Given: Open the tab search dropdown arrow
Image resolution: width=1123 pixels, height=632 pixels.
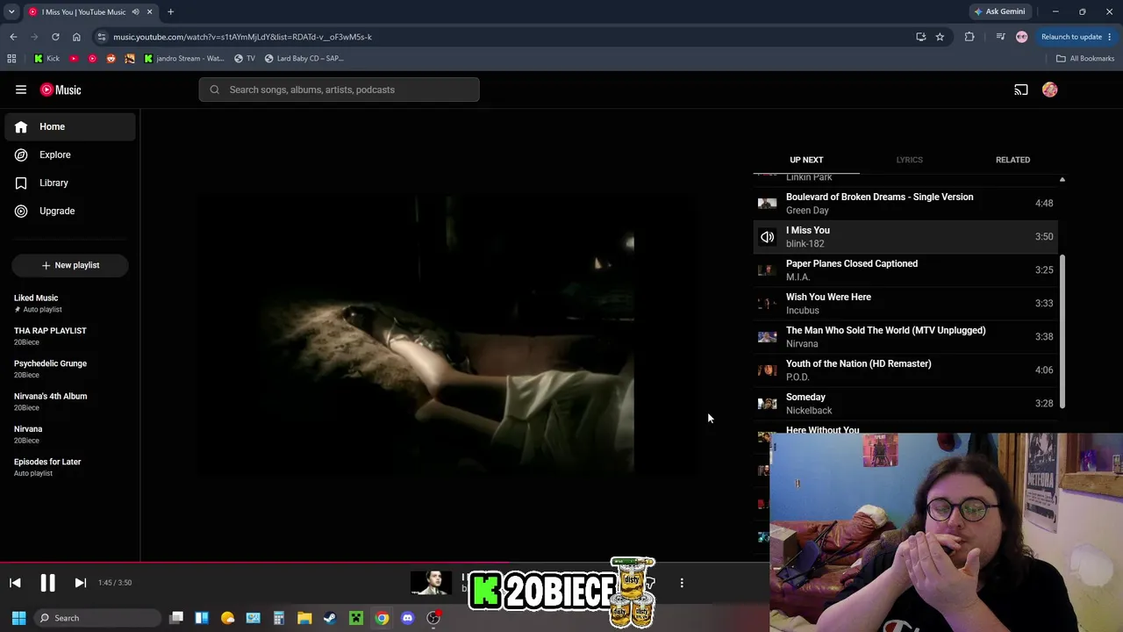Looking at the screenshot, I should [11, 12].
